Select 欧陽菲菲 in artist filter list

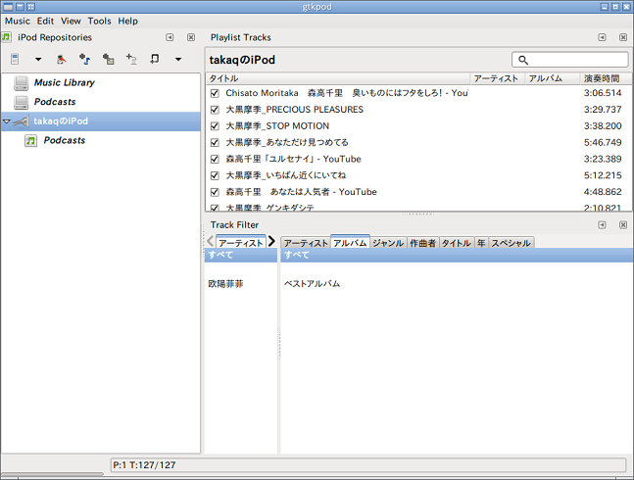pyautogui.click(x=241, y=284)
